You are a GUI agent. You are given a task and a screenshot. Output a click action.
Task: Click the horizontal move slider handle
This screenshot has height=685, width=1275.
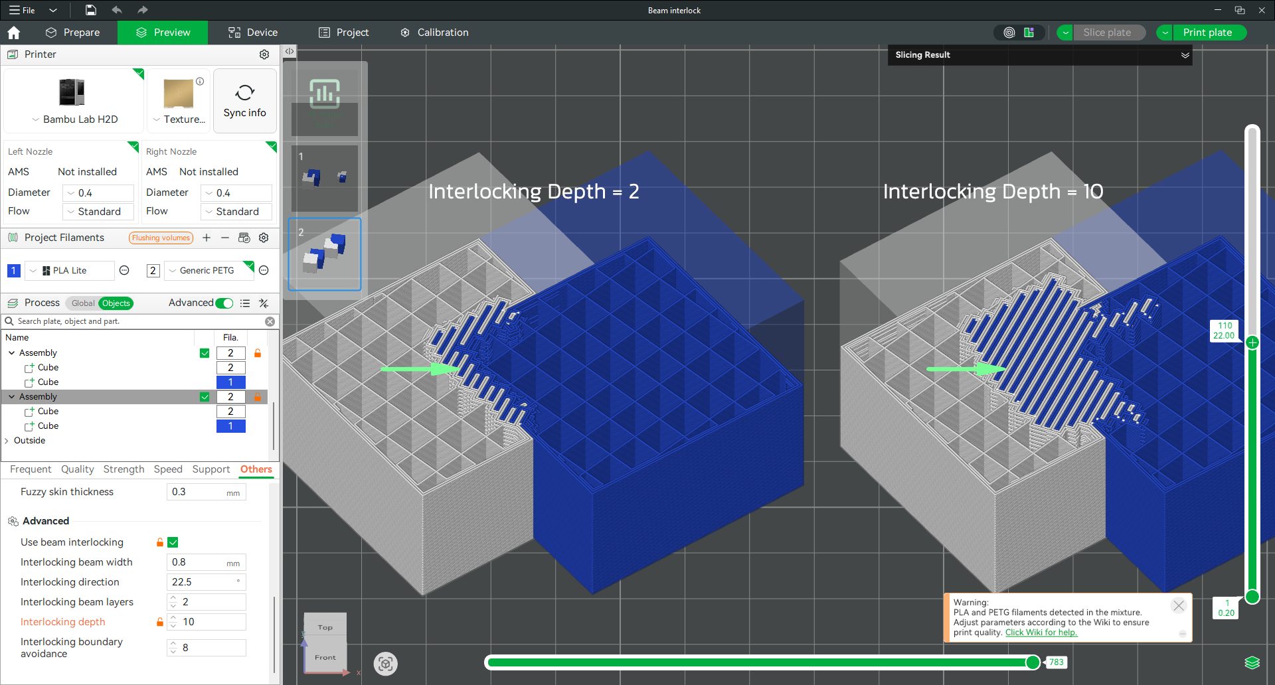pyautogui.click(x=1033, y=662)
